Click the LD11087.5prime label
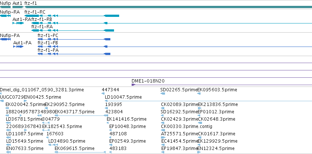Image resolution: width=312 pixels, height=154 pixels. (25, 134)
